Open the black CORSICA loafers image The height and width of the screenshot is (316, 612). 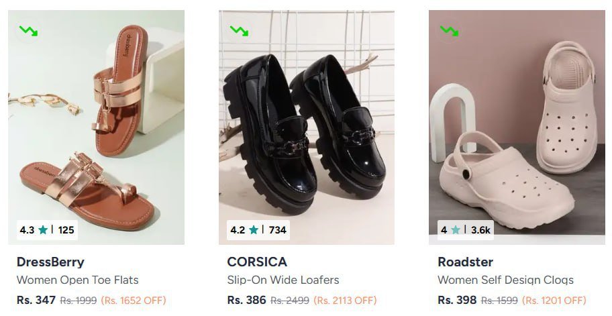[x=307, y=127]
